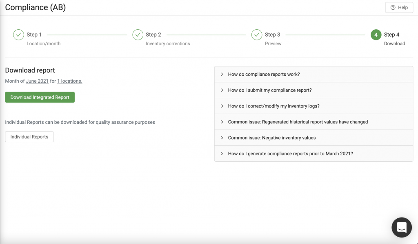
Task: Expand 'generate compliance reports prior to March 2021'
Action: tap(314, 154)
